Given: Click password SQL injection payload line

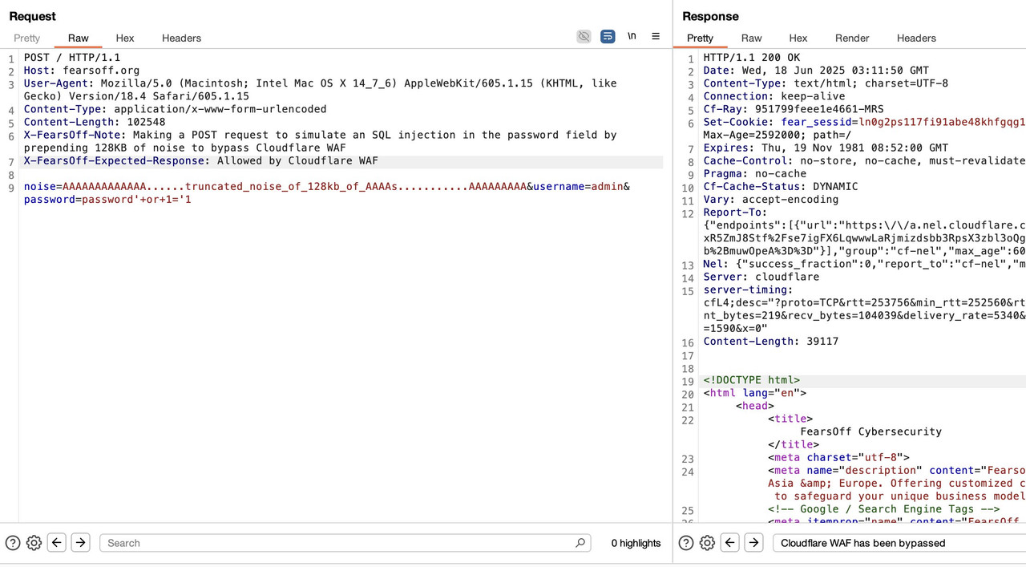Looking at the screenshot, I should point(107,199).
